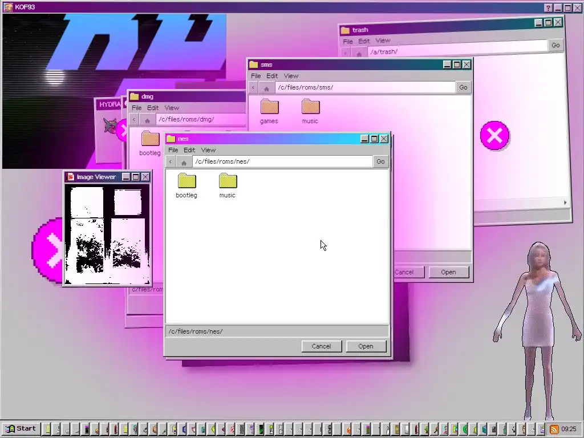Click Open button in sms window
Screen dimensions: 584x438
pos(449,272)
